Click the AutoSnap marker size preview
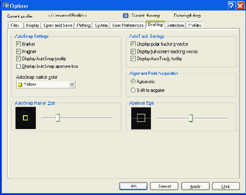 [x=25, y=118]
